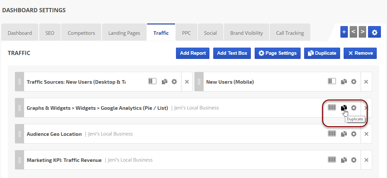
Task: Click the blue plus add-tab button
Action: [344, 32]
